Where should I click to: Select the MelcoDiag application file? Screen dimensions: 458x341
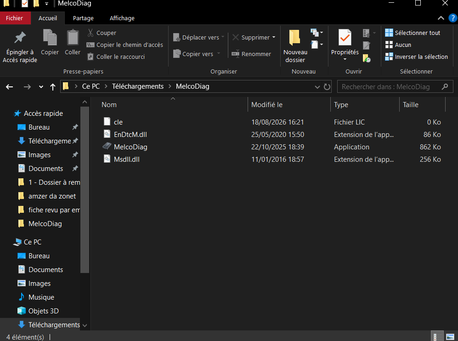point(271,147)
